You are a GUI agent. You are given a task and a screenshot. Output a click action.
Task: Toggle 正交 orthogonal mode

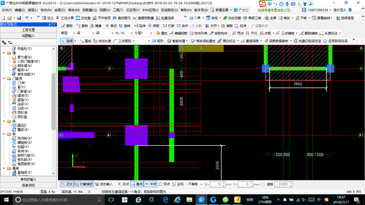click(67, 184)
